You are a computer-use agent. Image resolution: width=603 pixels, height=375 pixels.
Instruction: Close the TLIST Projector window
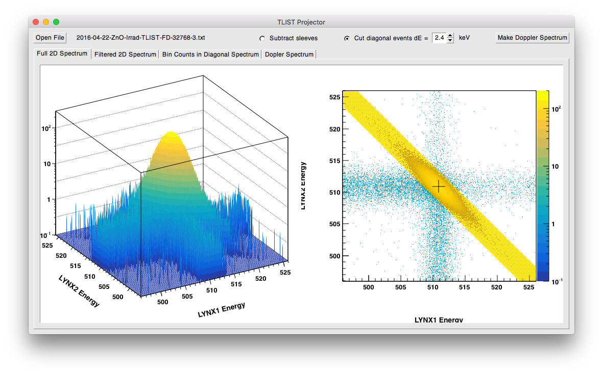[x=35, y=22]
